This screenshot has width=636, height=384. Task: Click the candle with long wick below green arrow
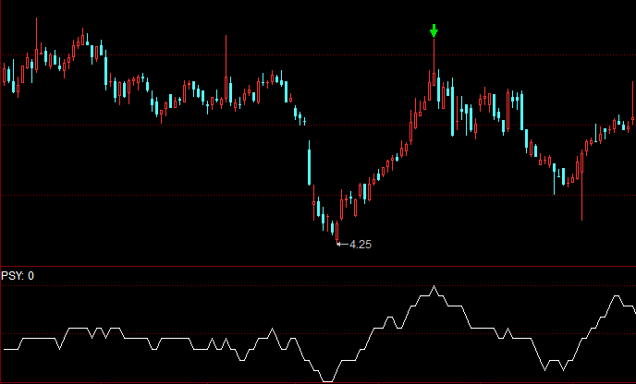pos(434,63)
